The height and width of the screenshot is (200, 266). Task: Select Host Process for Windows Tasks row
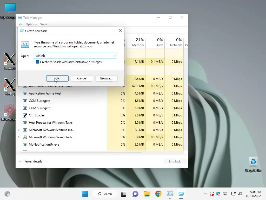click(x=99, y=123)
